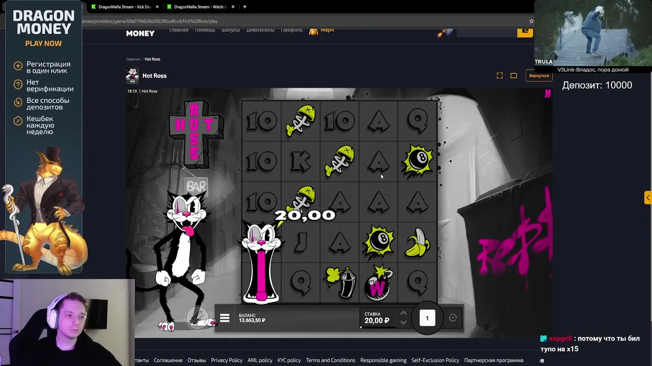Viewport: 652px width, 366px height.
Task: Bookmark this page with the star icon
Action: [531, 21]
